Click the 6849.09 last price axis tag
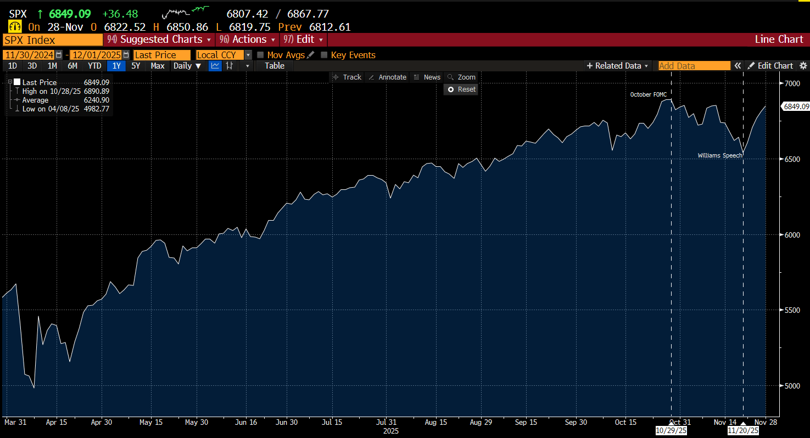The image size is (810, 438). coord(796,106)
